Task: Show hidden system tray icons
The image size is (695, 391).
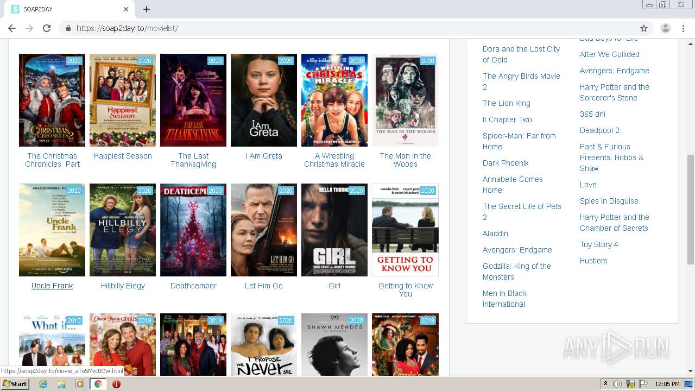Action: tap(605, 384)
